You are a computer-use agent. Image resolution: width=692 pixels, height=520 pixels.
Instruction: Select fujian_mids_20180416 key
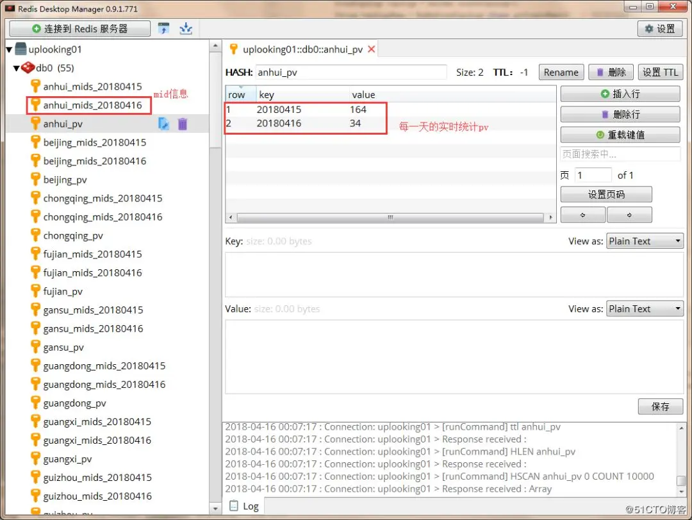93,273
